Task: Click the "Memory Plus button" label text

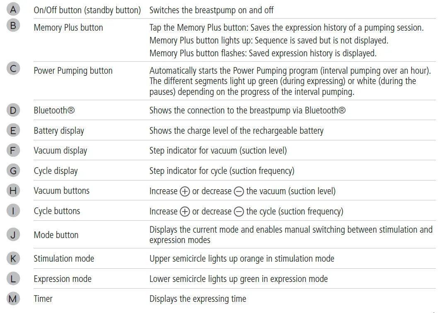Action: (x=68, y=28)
